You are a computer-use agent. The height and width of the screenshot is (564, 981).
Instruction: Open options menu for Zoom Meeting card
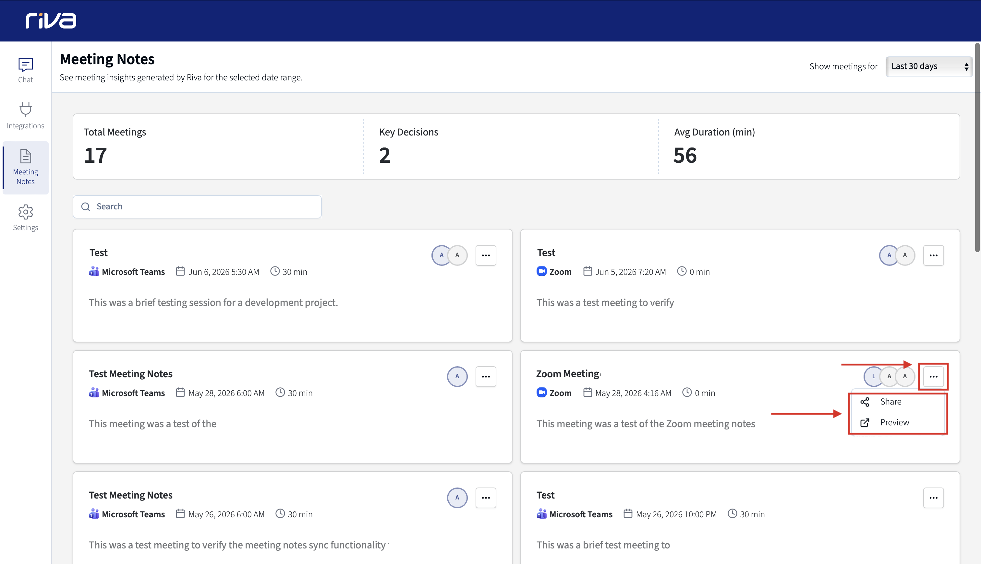(x=933, y=377)
